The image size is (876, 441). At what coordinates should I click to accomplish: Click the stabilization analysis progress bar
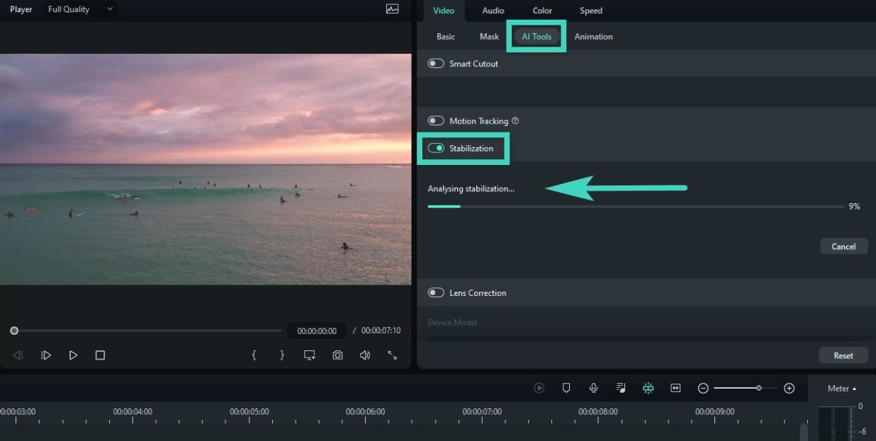(636, 207)
